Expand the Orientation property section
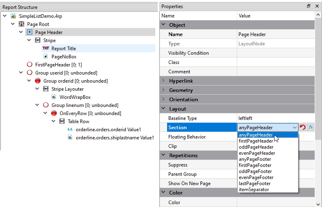This screenshot has height=207, width=322. [163, 99]
